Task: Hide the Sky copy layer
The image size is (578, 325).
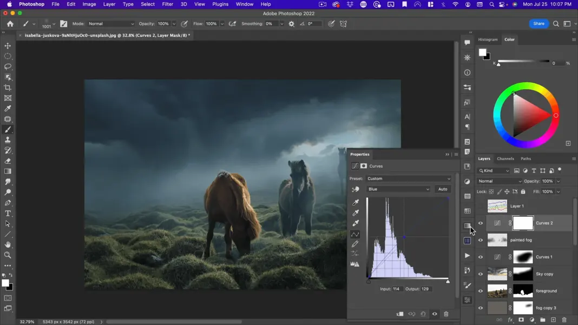Action: (481, 274)
